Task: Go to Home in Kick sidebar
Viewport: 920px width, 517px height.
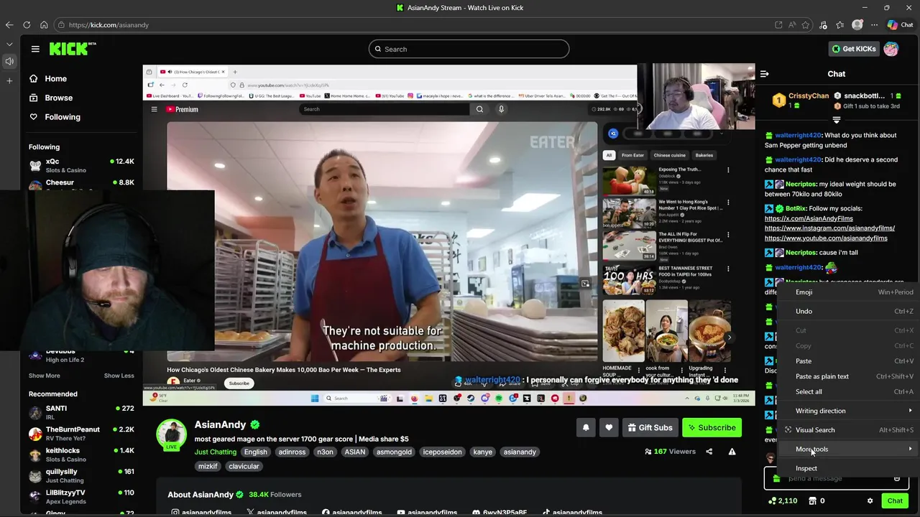Action: [48, 78]
